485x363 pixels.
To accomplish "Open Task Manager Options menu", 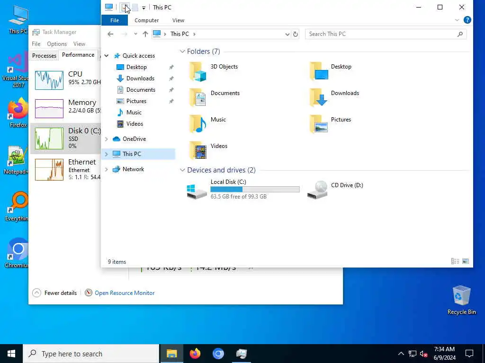I will click(x=57, y=44).
